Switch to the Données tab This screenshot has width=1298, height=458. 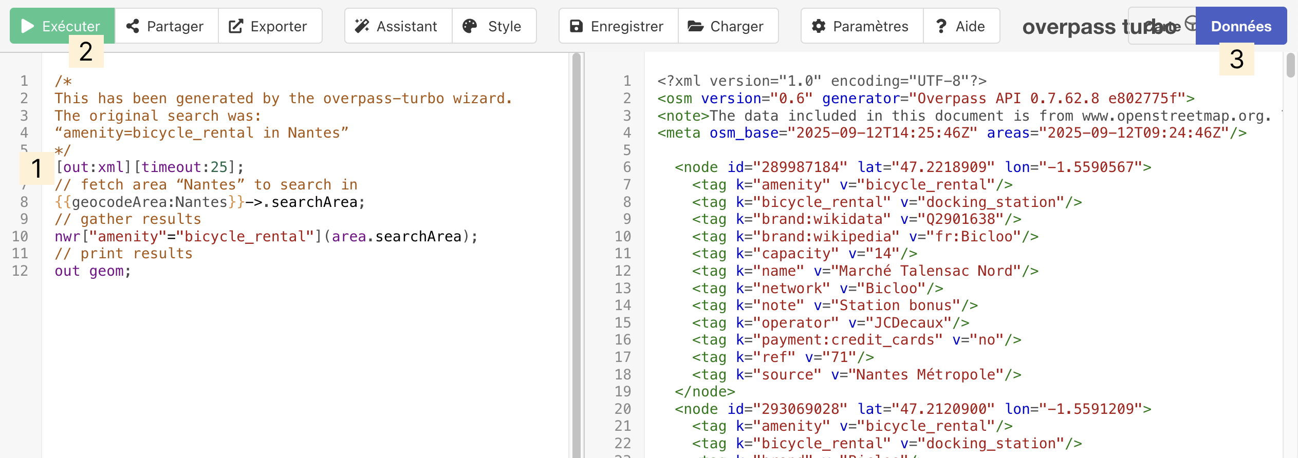[x=1241, y=26]
